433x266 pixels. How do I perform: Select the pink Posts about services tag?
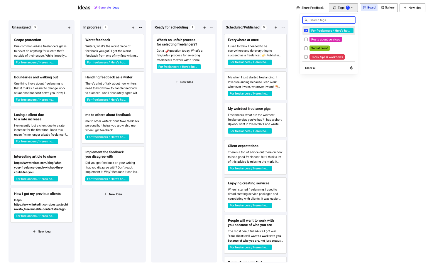[326, 39]
